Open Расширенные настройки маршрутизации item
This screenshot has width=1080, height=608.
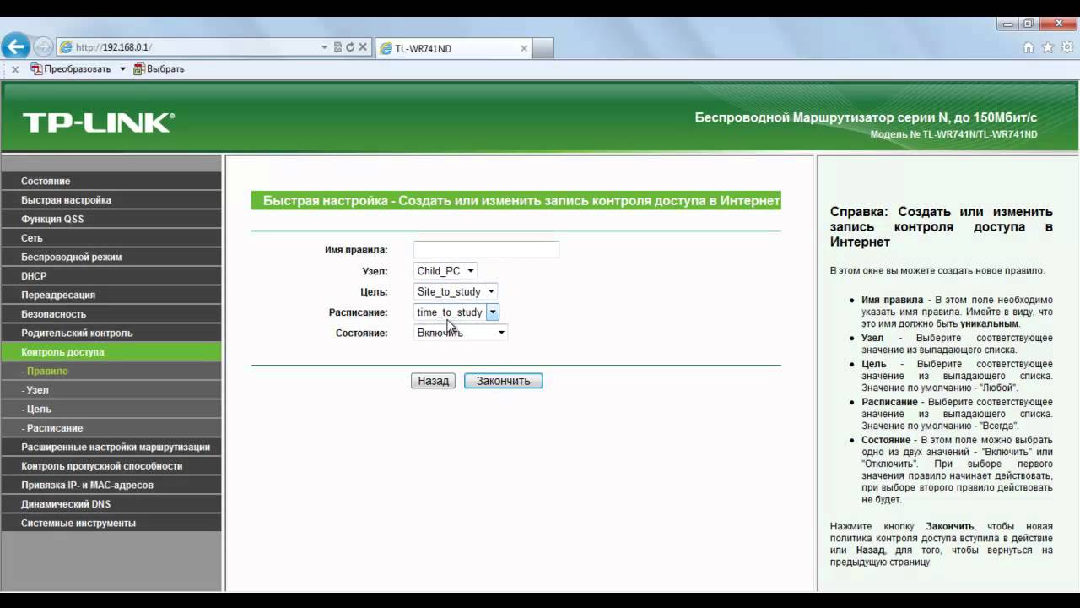coord(111,447)
